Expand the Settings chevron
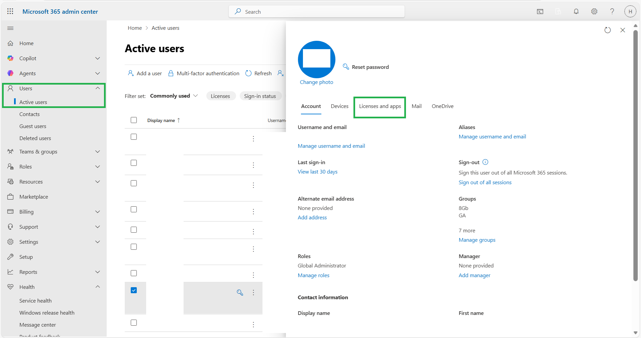The image size is (641, 338). coord(98,242)
